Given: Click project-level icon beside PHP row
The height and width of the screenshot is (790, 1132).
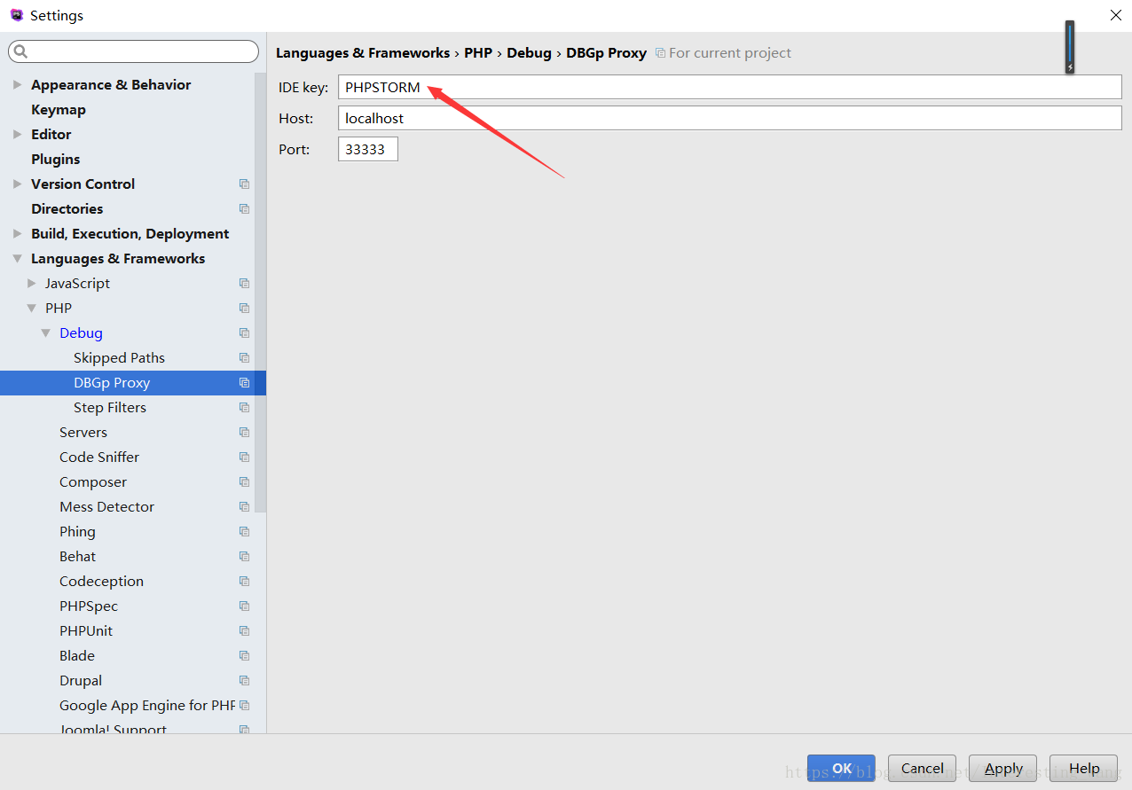Looking at the screenshot, I should (x=244, y=309).
